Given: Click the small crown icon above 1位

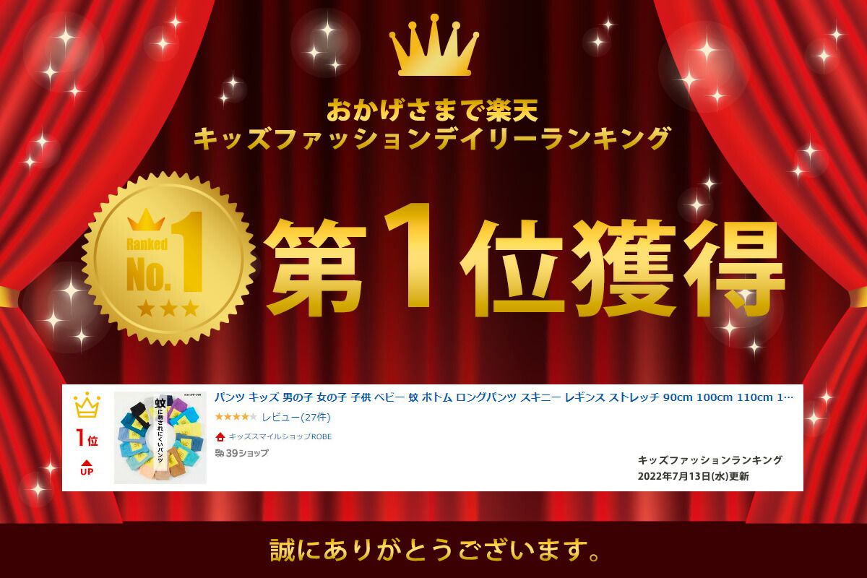Looking at the screenshot, I should 87,405.
